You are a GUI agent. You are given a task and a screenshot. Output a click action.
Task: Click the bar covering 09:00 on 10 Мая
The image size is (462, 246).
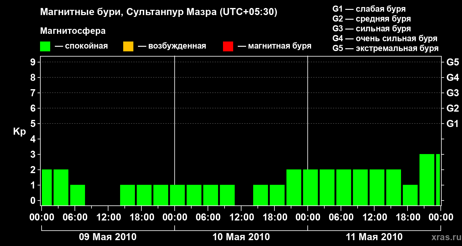click(x=227, y=195)
